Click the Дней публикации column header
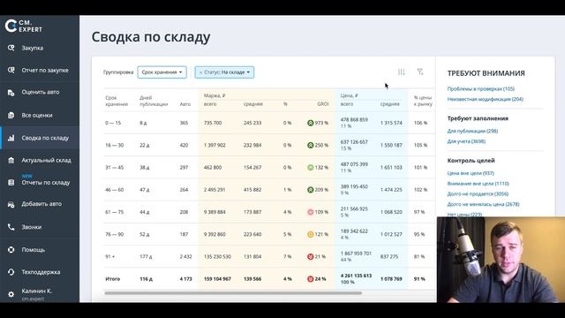 click(x=154, y=101)
